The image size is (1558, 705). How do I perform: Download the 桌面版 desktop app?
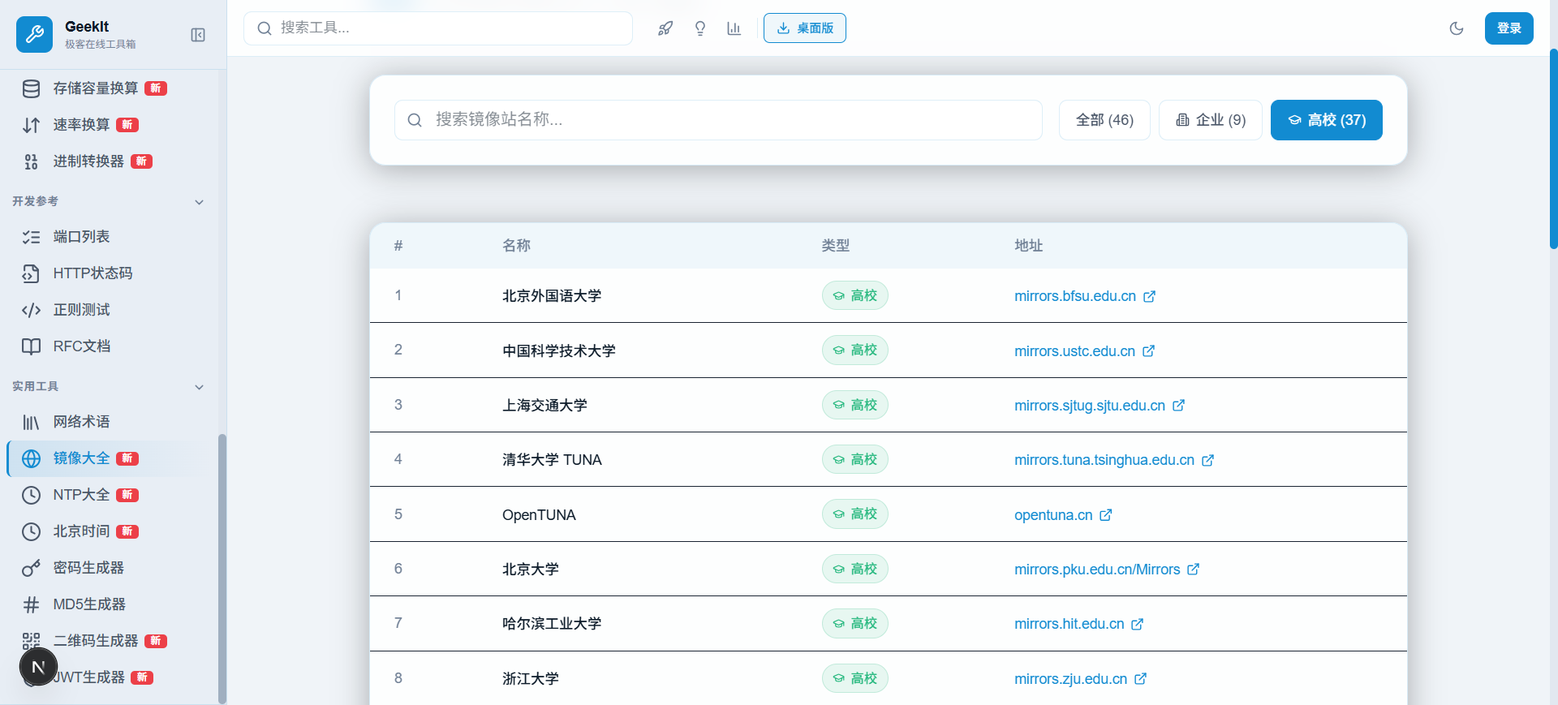tap(805, 28)
